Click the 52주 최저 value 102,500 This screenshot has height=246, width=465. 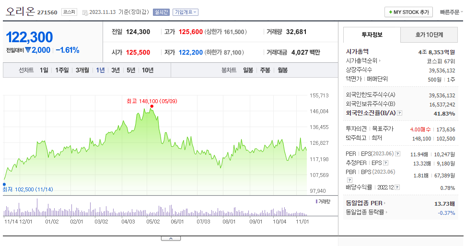[446, 139]
